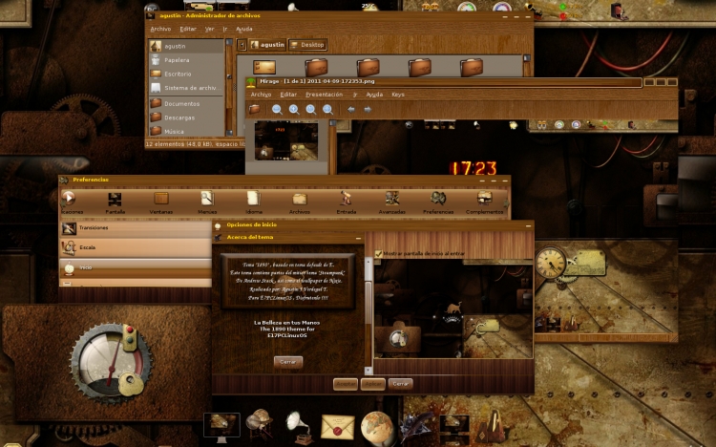Open Avanzadas section in Preferencias
This screenshot has width=716, height=447.
(391, 202)
